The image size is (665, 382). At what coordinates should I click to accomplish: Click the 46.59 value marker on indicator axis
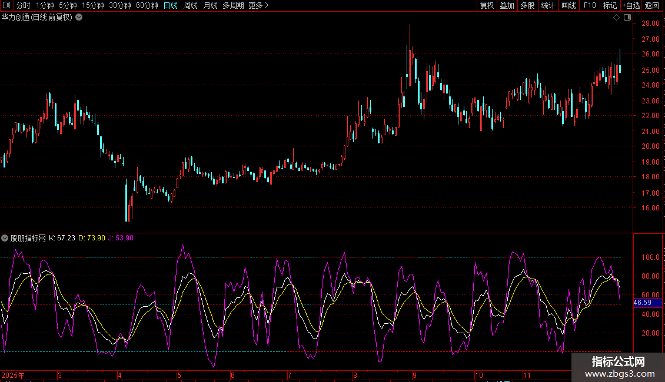pos(642,303)
